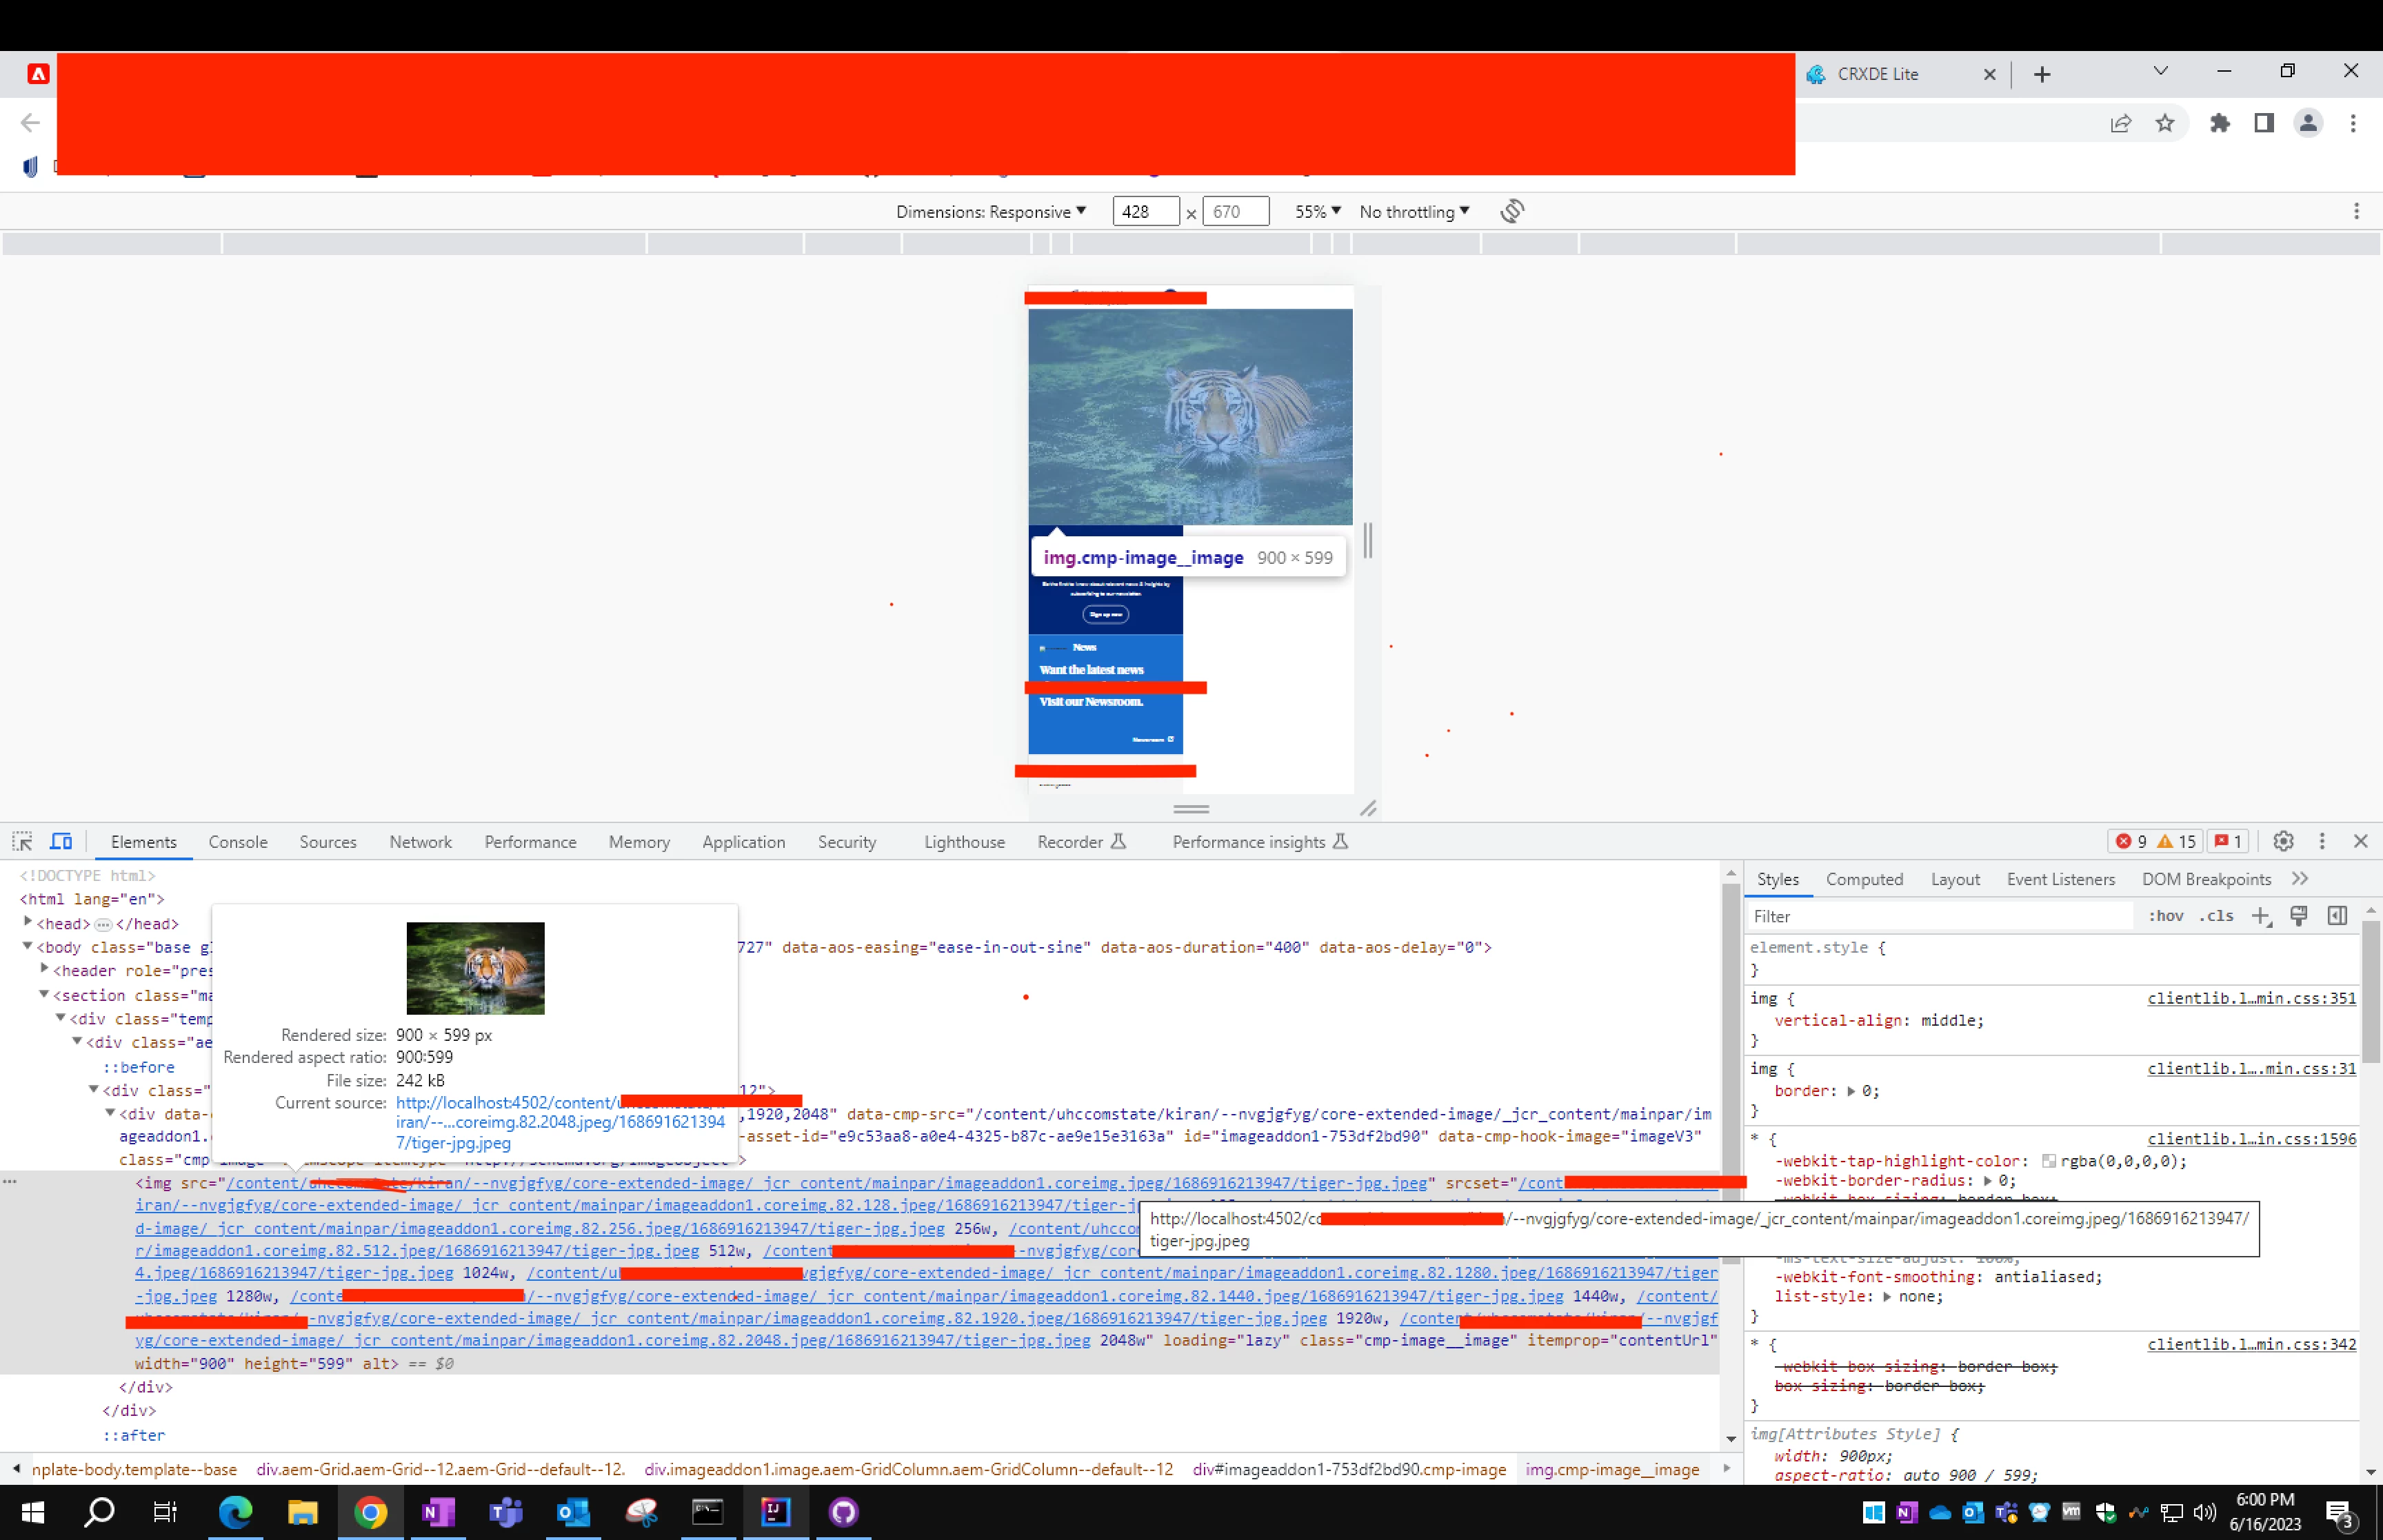Expand the head element node
Image resolution: width=2383 pixels, height=1540 pixels.
click(28, 922)
